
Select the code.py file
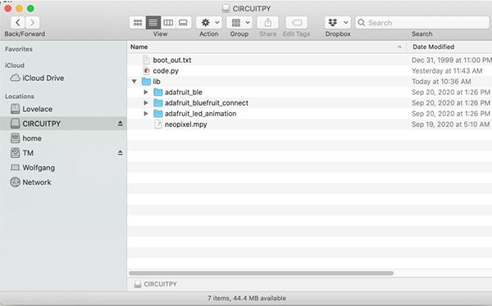pos(166,71)
